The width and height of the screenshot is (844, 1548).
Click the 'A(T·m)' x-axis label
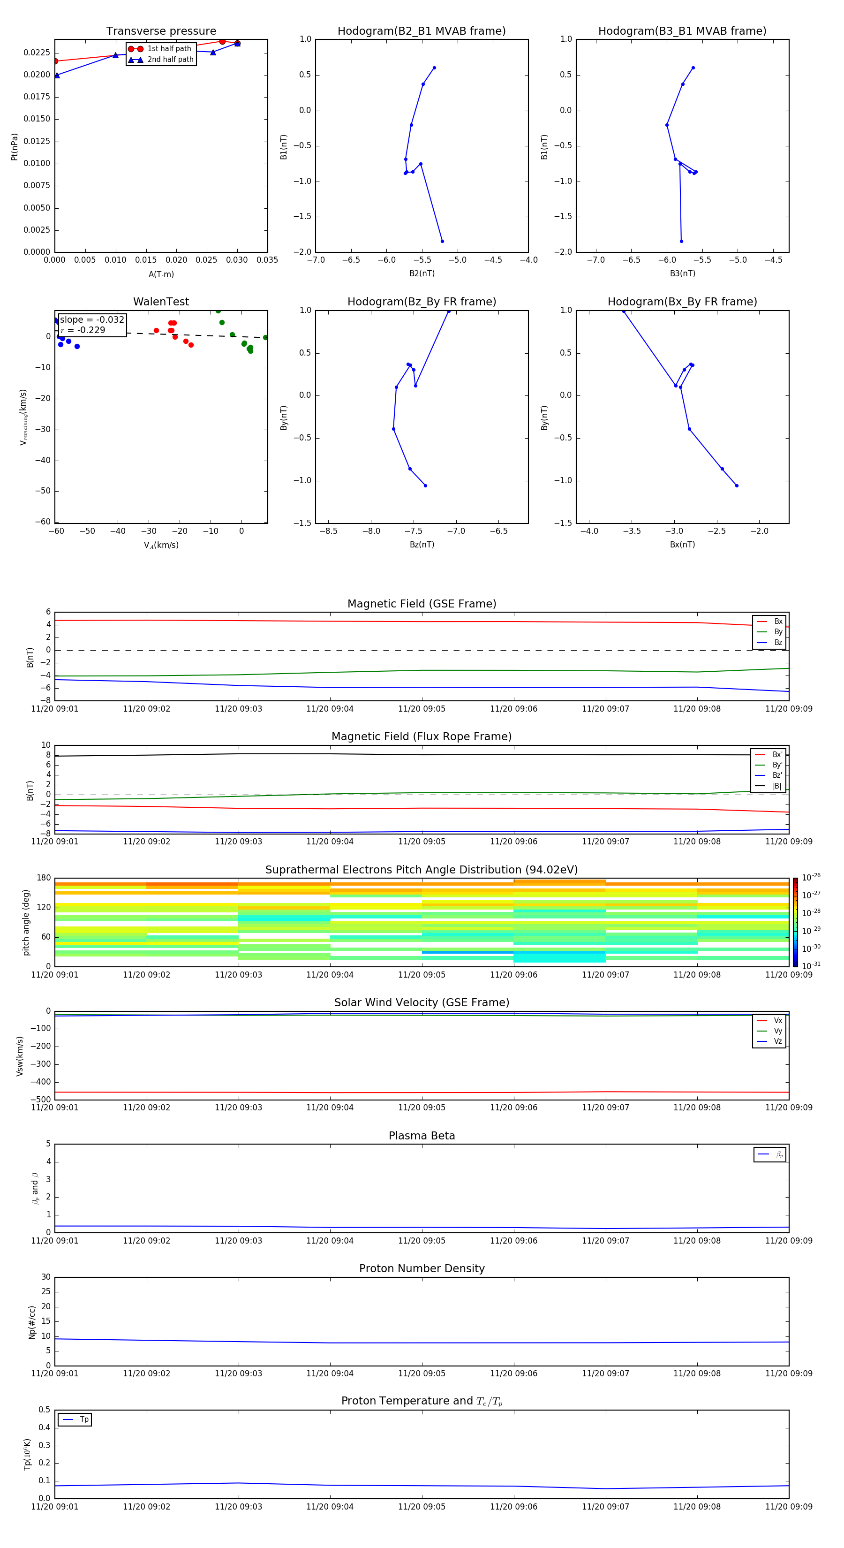(x=161, y=274)
